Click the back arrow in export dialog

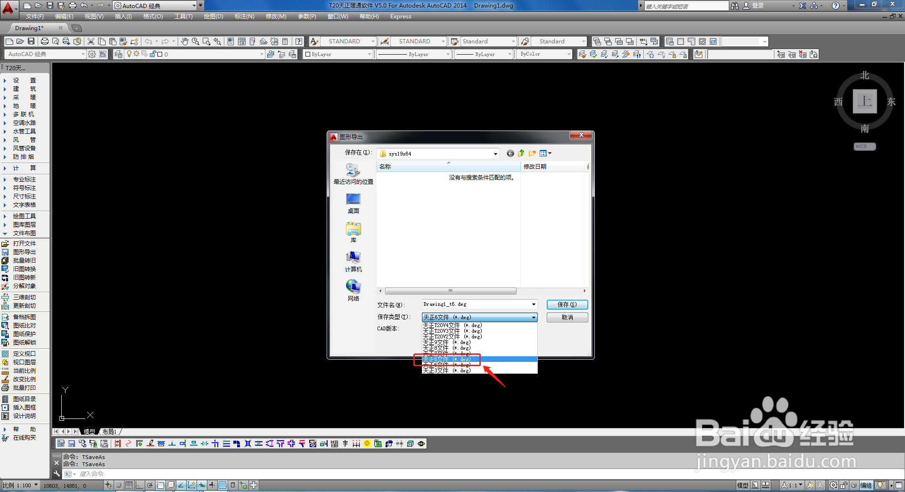(x=510, y=153)
